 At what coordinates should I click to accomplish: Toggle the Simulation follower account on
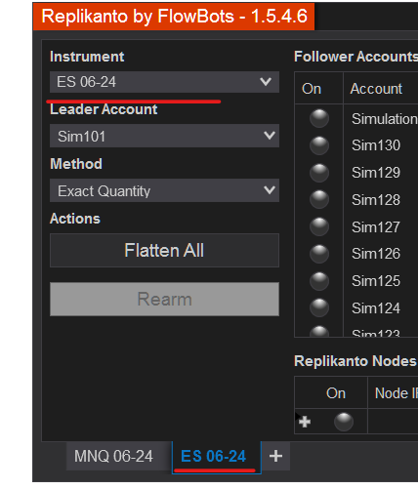pos(319,118)
